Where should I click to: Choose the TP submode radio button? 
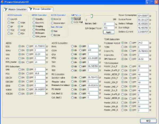click(x=19, y=26)
